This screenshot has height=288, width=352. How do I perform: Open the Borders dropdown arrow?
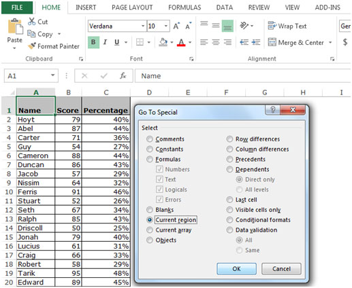149,42
